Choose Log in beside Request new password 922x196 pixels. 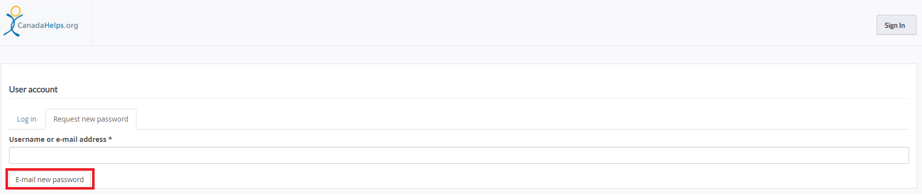click(x=26, y=119)
